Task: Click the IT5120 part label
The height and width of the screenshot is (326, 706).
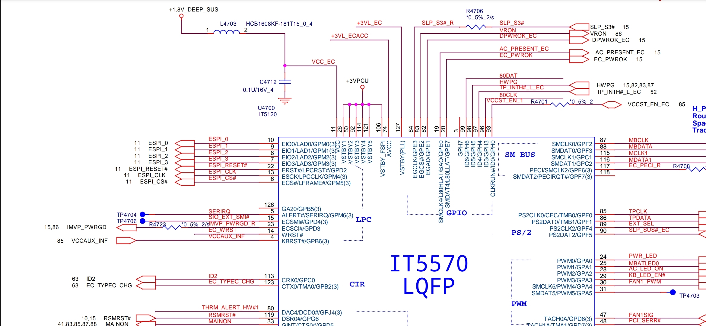Action: pyautogui.click(x=268, y=114)
